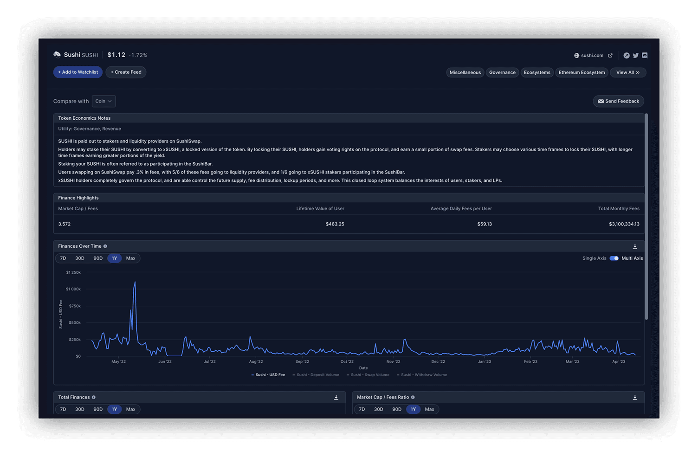698x457 pixels.
Task: Click the Total Monthly Fees column header
Action: [x=619, y=209]
